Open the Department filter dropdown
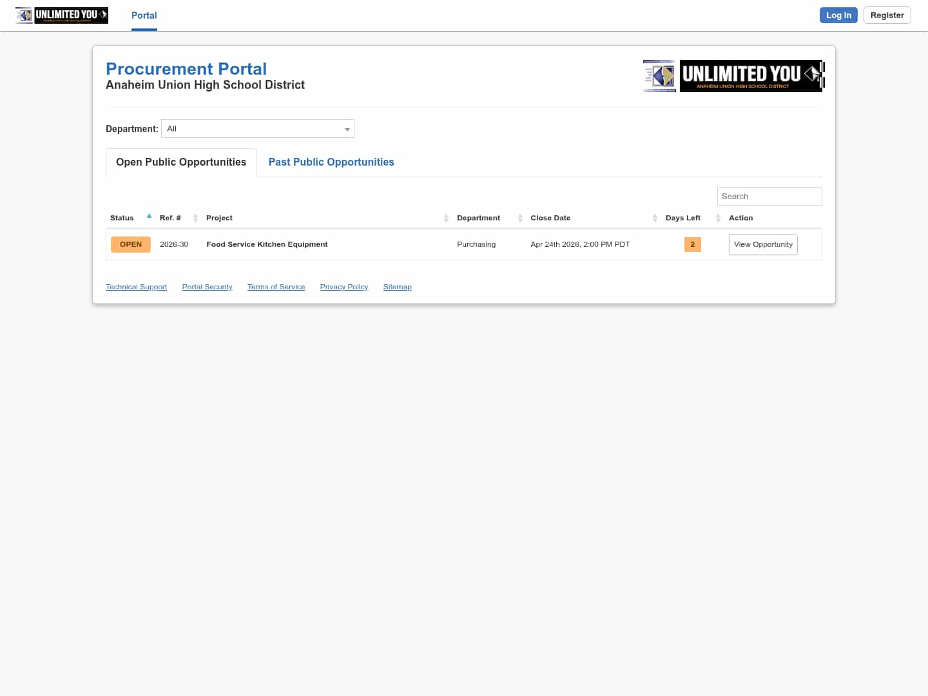The image size is (928, 696). click(257, 128)
